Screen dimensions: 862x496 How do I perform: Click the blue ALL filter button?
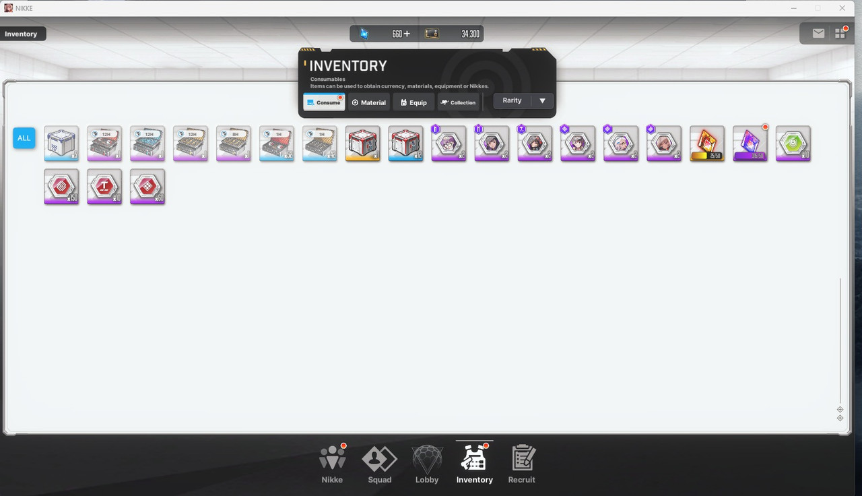[24, 138]
